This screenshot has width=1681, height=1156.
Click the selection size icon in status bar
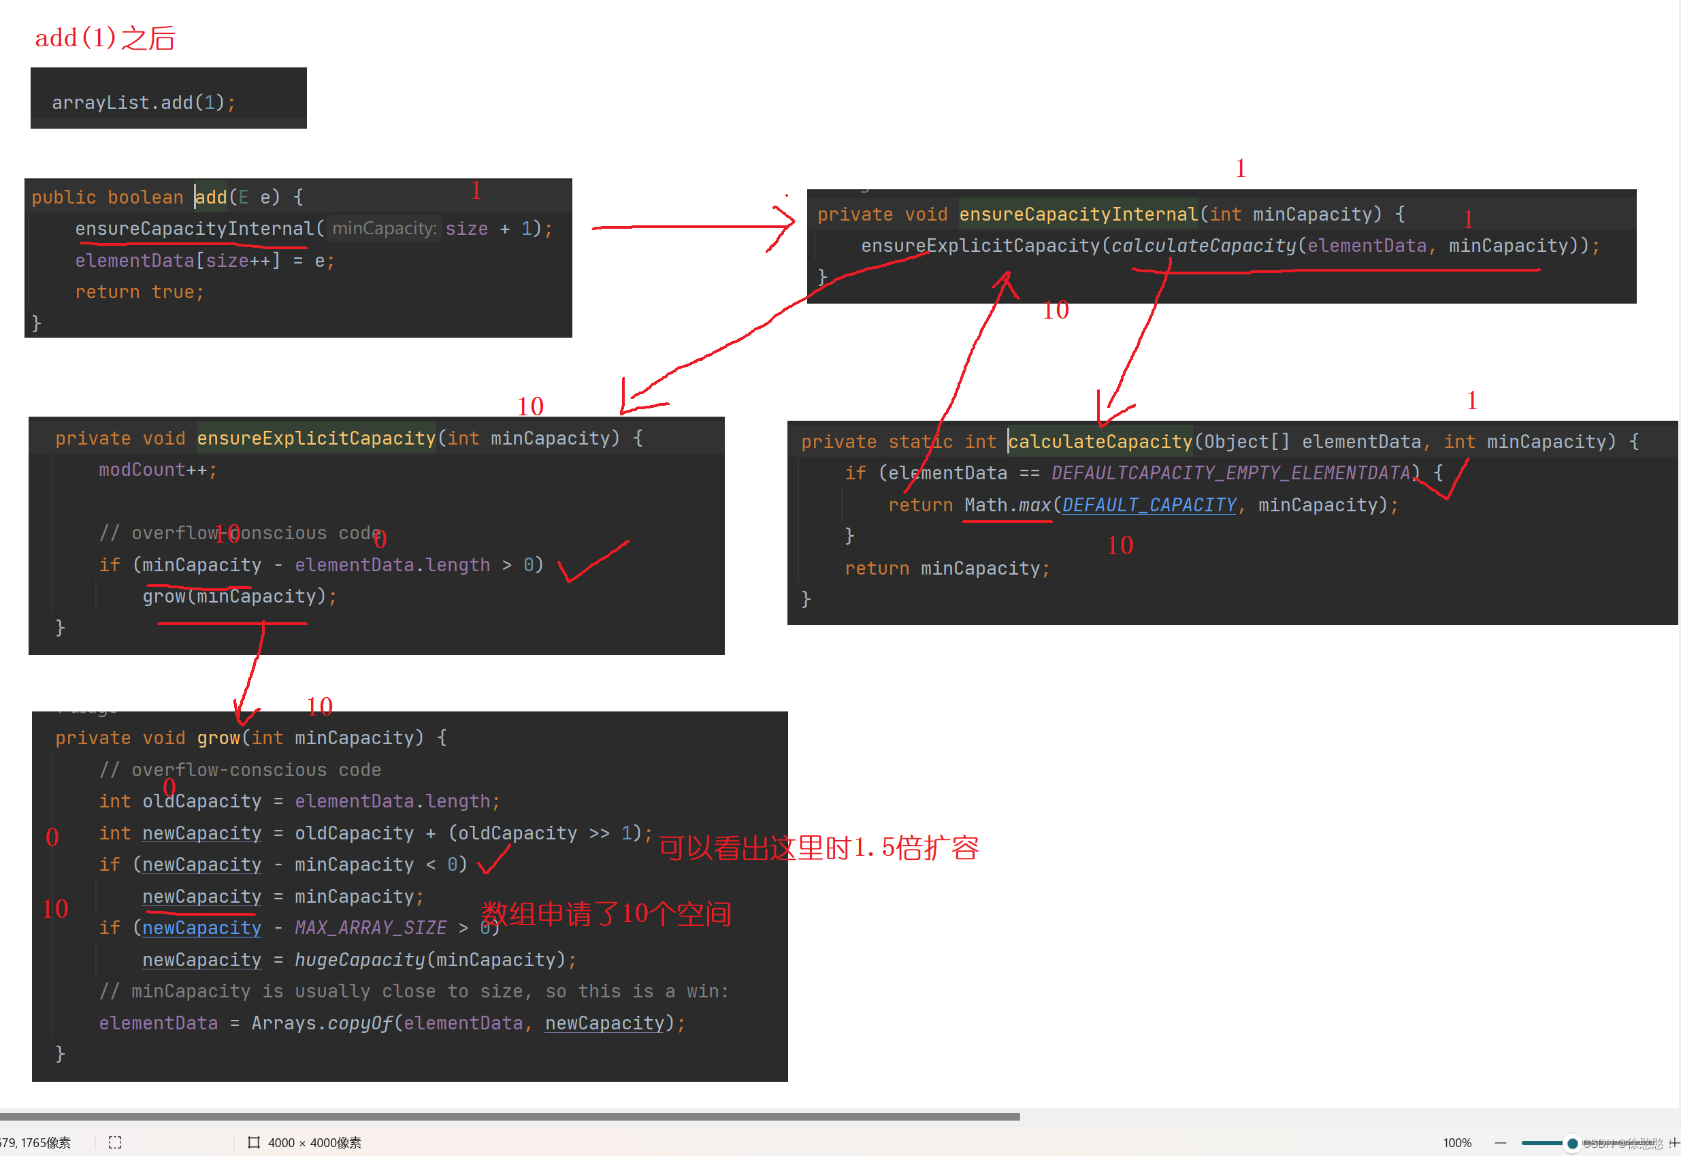(x=115, y=1142)
